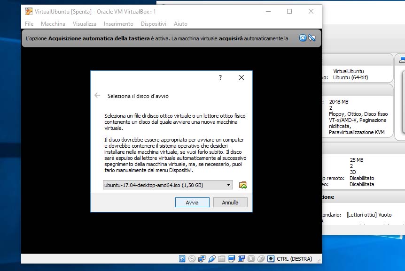The width and height of the screenshot is (405, 271).
Task: Click the VirtualBox window title icon
Action: click(28, 11)
